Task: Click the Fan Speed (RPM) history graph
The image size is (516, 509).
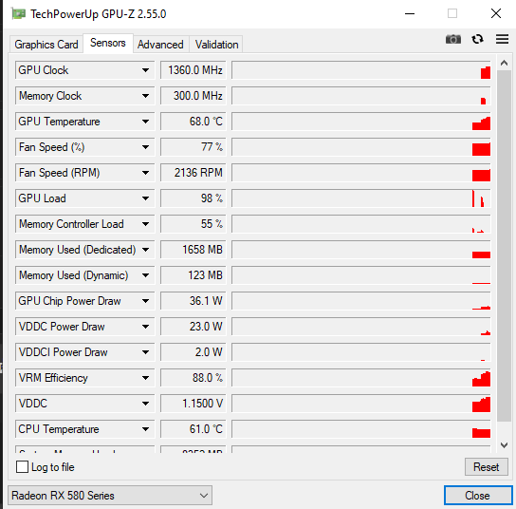Action: pos(361,173)
